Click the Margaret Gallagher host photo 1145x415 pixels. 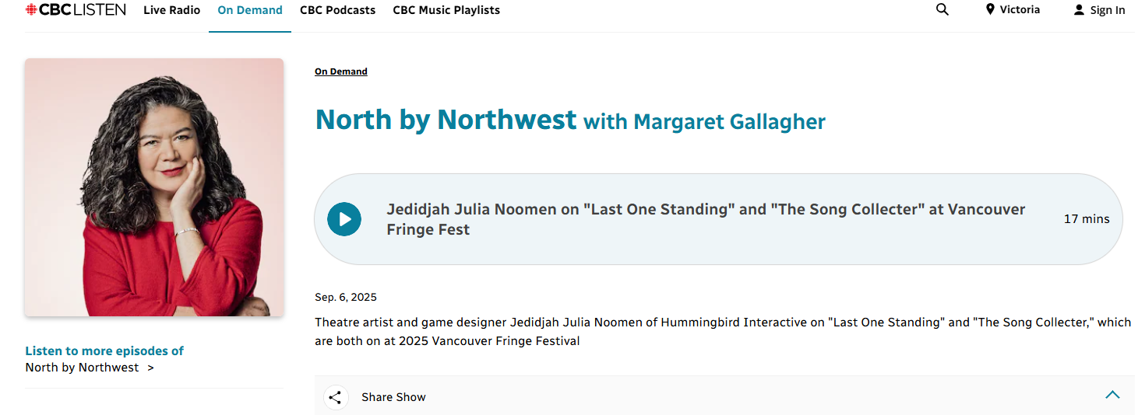coord(154,187)
